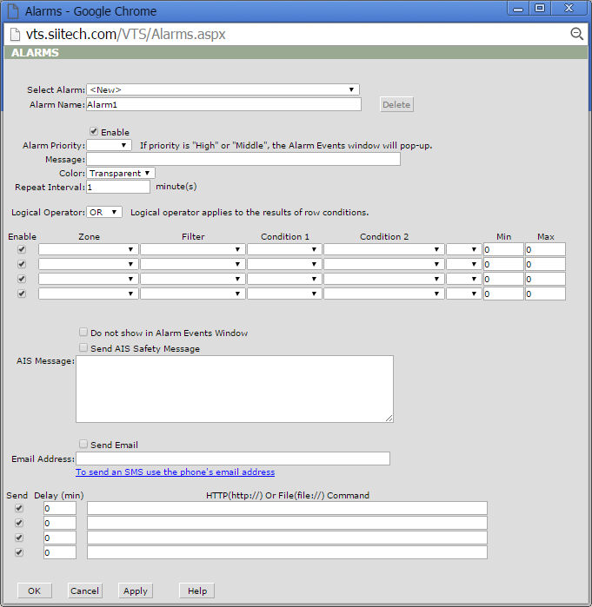Click the OK button
This screenshot has height=607, width=592.
click(34, 591)
